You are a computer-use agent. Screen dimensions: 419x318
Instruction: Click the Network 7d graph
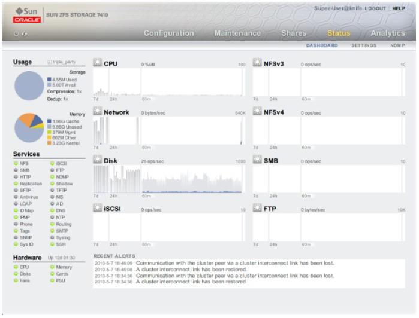tap(101, 131)
